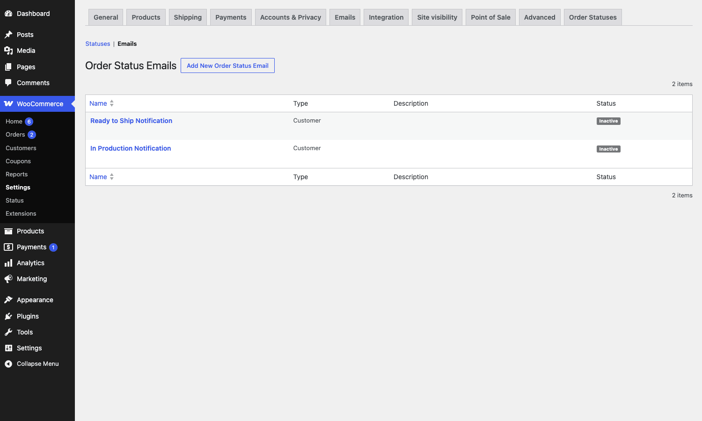Click the Marketing megaphone icon
Image resolution: width=702 pixels, height=421 pixels.
click(8, 279)
